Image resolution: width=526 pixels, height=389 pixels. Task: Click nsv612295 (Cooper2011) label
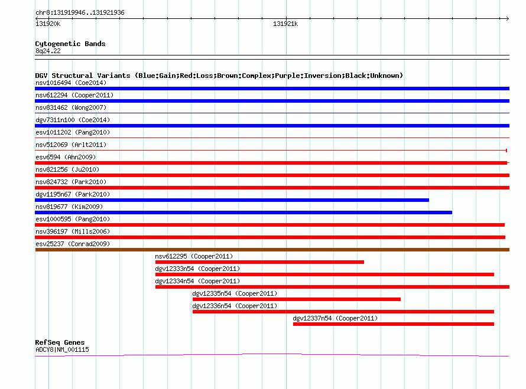click(194, 256)
